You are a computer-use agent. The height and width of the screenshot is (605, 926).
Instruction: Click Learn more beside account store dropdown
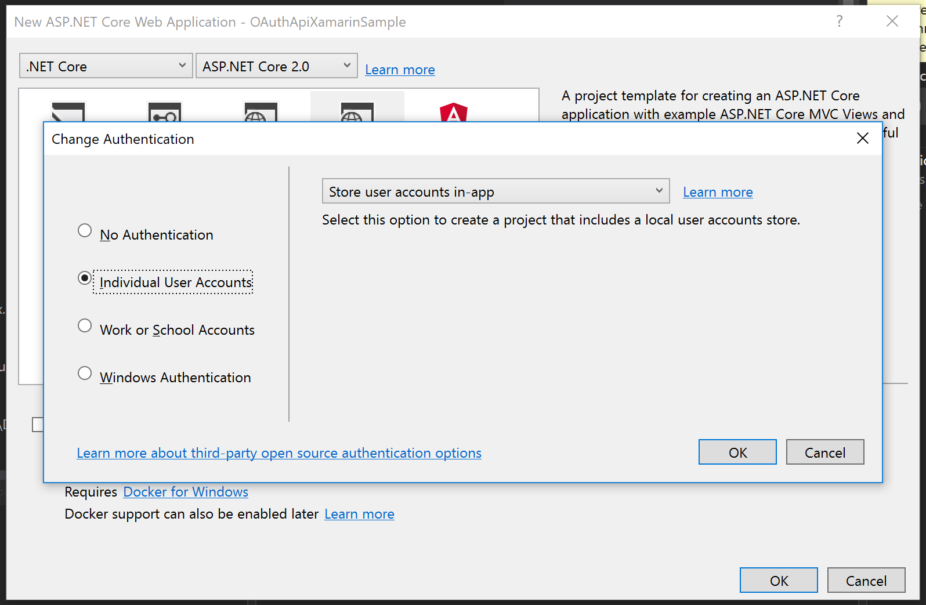[718, 192]
